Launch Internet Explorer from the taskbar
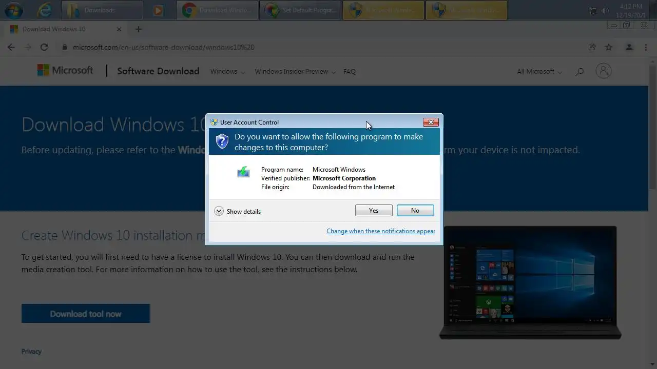Screen dimensions: 657x369 45,10
